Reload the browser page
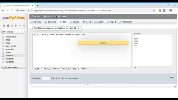Image resolution: width=178 pixels, height=100 pixels. [12, 11]
